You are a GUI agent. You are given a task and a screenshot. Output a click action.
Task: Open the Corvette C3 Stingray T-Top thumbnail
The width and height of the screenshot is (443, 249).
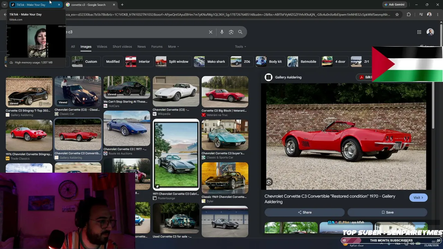pyautogui.click(x=29, y=91)
